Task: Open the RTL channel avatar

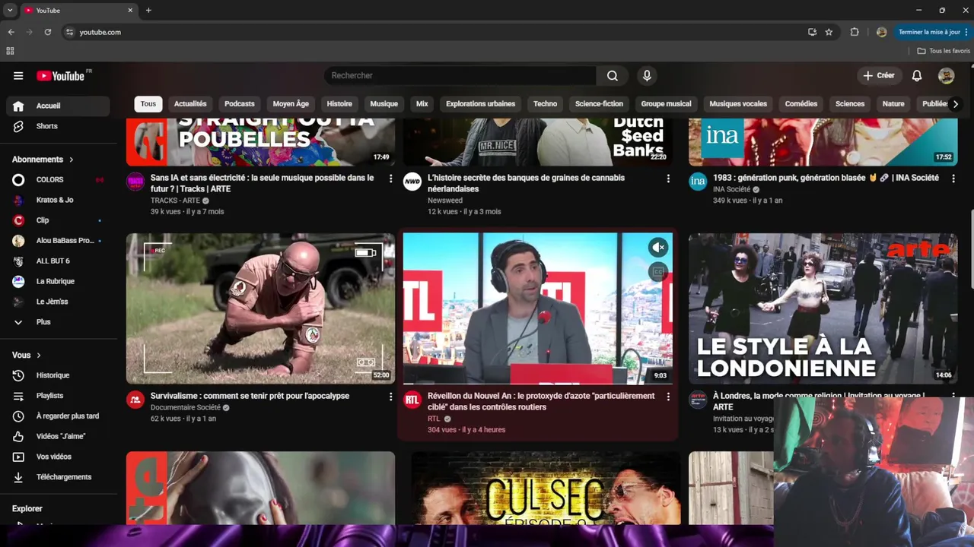Action: coord(412,400)
